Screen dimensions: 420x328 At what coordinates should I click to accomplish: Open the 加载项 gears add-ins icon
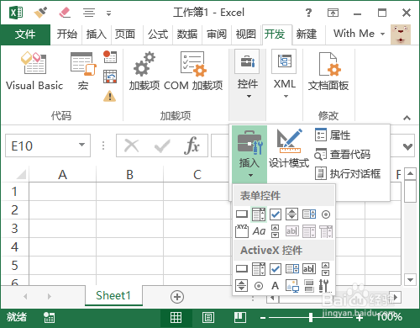[144, 71]
